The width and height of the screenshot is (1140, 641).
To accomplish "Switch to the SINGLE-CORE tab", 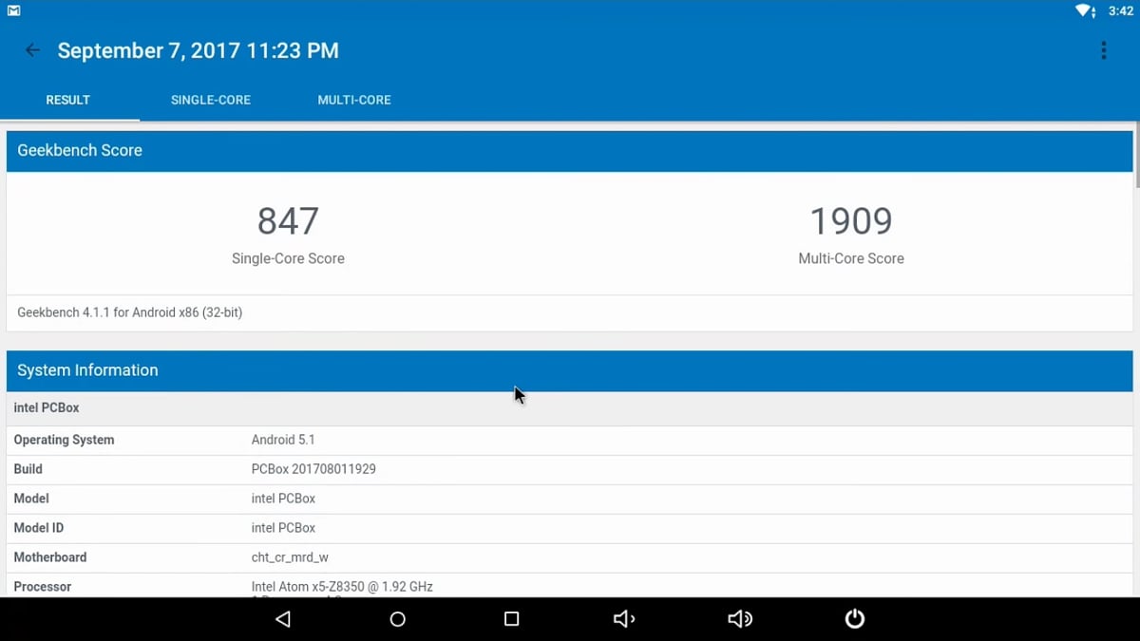I will coord(211,100).
